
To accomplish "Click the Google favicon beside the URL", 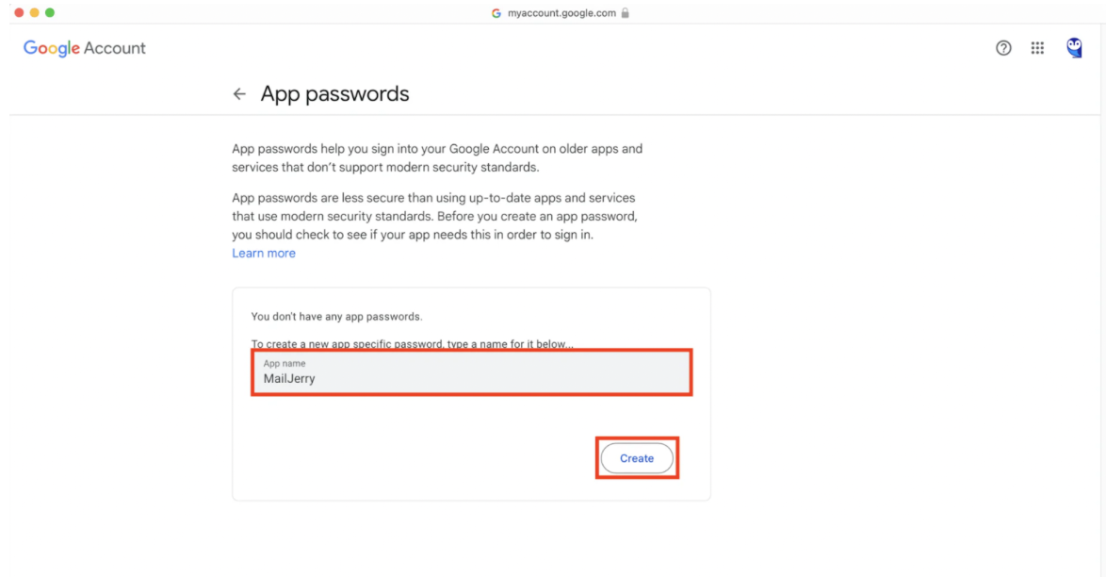I will [496, 12].
